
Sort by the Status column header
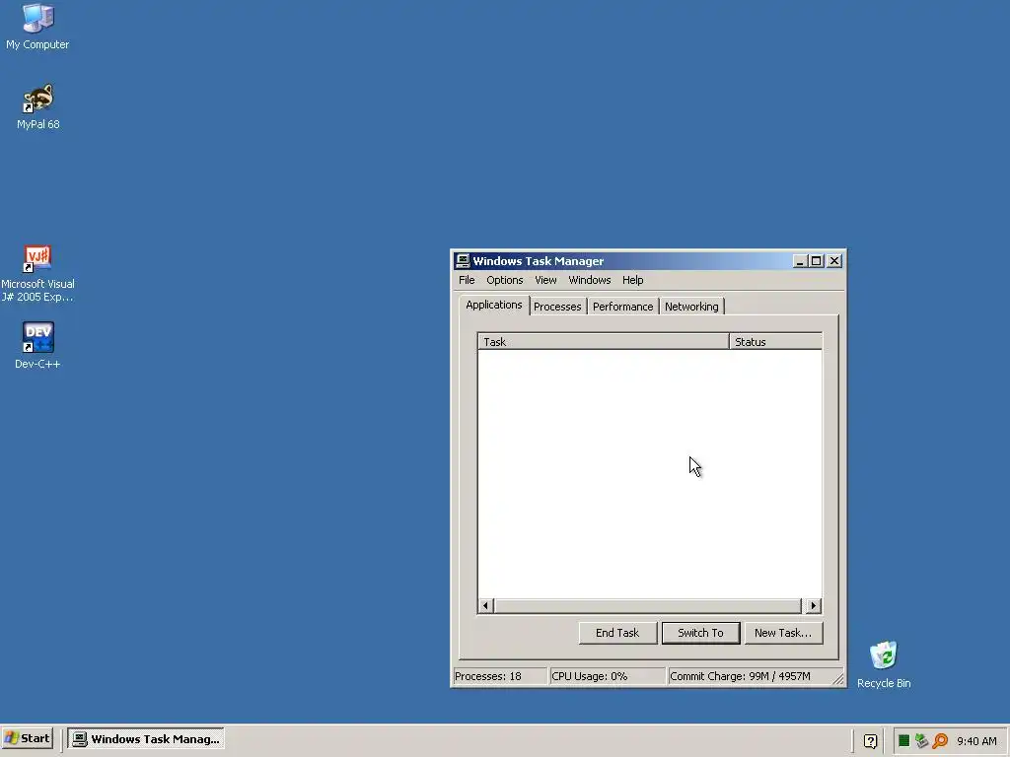coord(775,342)
